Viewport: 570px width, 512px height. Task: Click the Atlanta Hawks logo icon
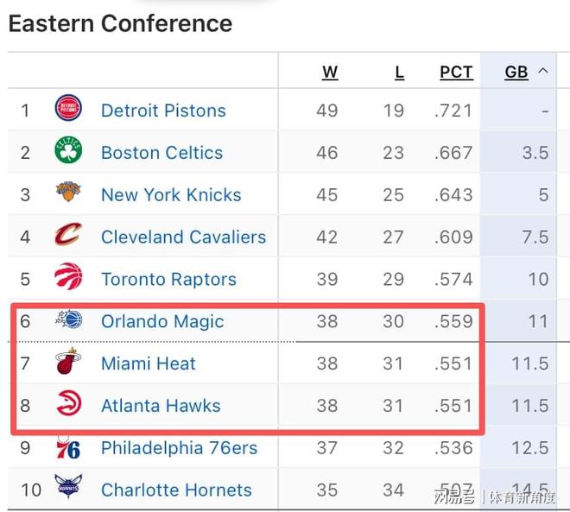click(x=68, y=405)
